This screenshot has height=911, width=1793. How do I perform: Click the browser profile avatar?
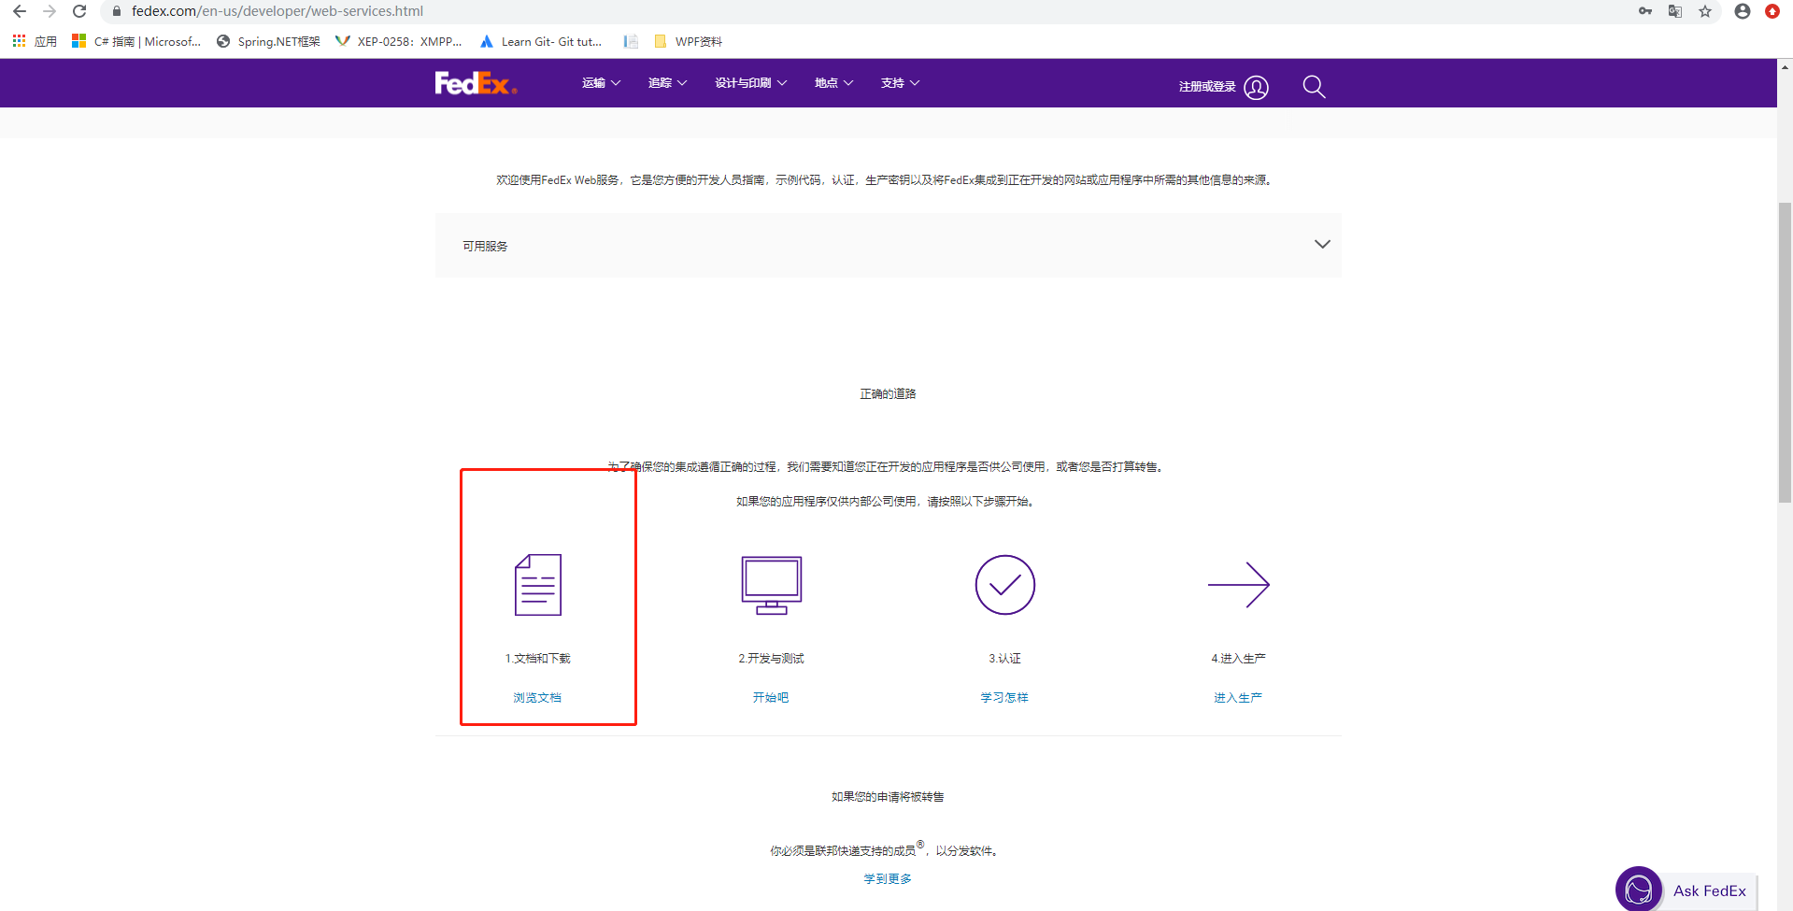[x=1742, y=11]
